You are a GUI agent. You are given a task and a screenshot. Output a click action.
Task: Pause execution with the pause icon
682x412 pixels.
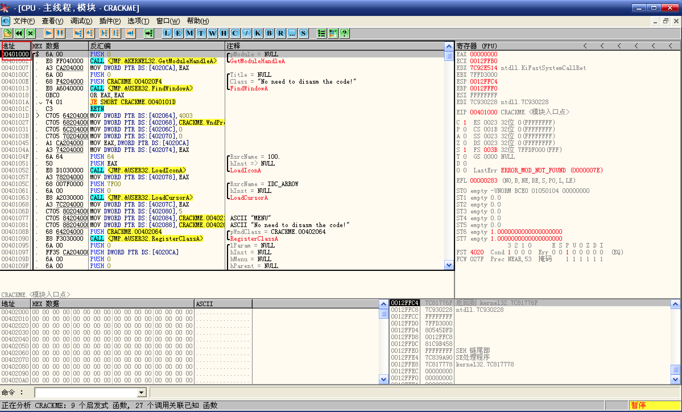click(x=60, y=34)
